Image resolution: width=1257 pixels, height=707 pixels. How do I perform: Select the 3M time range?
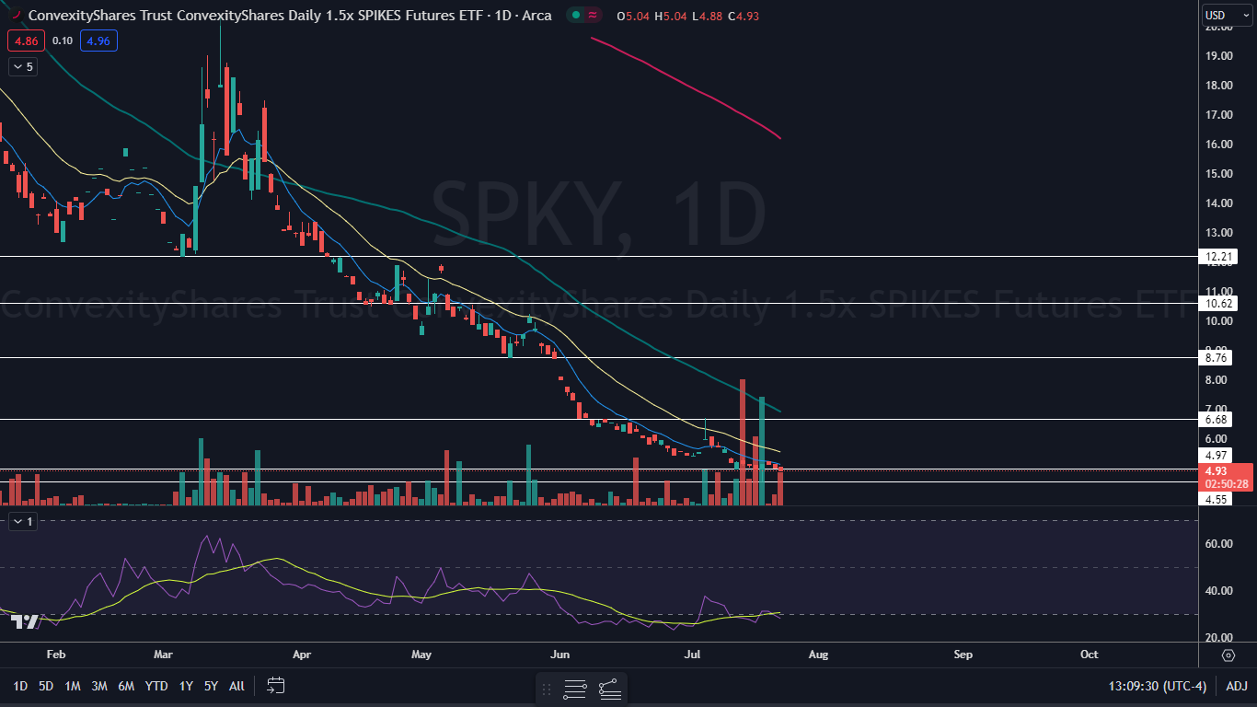tap(99, 686)
